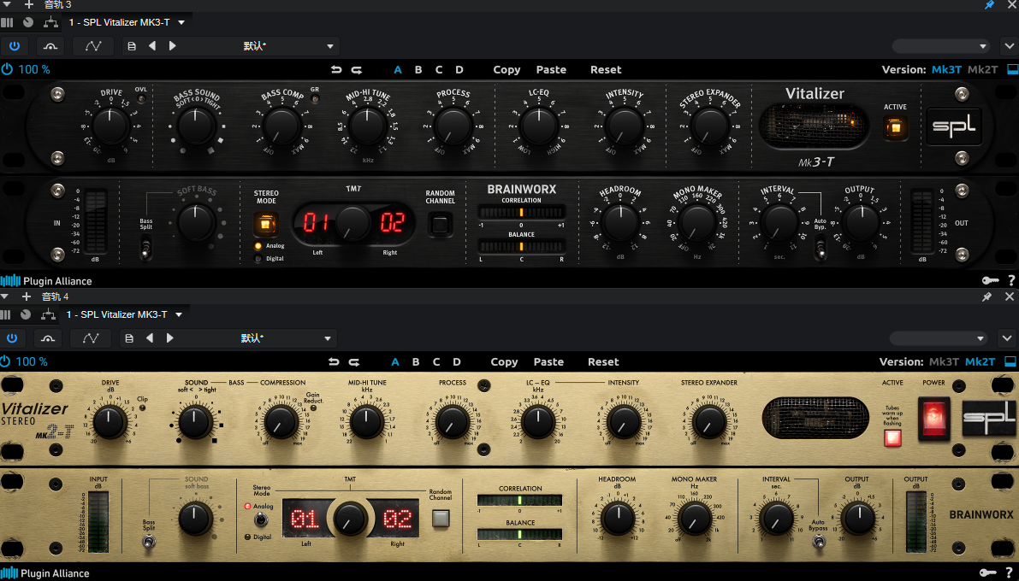Image resolution: width=1019 pixels, height=581 pixels.
Task: Click plus icon beside Track 4 label
Action: click(26, 296)
